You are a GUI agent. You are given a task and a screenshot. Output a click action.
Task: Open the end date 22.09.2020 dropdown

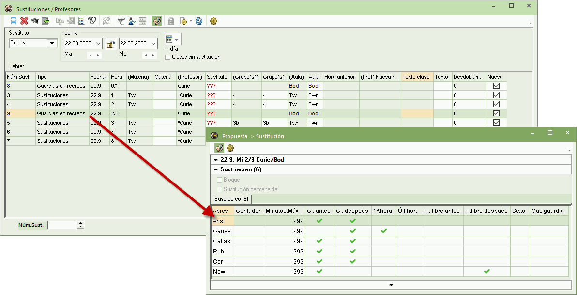[154, 43]
